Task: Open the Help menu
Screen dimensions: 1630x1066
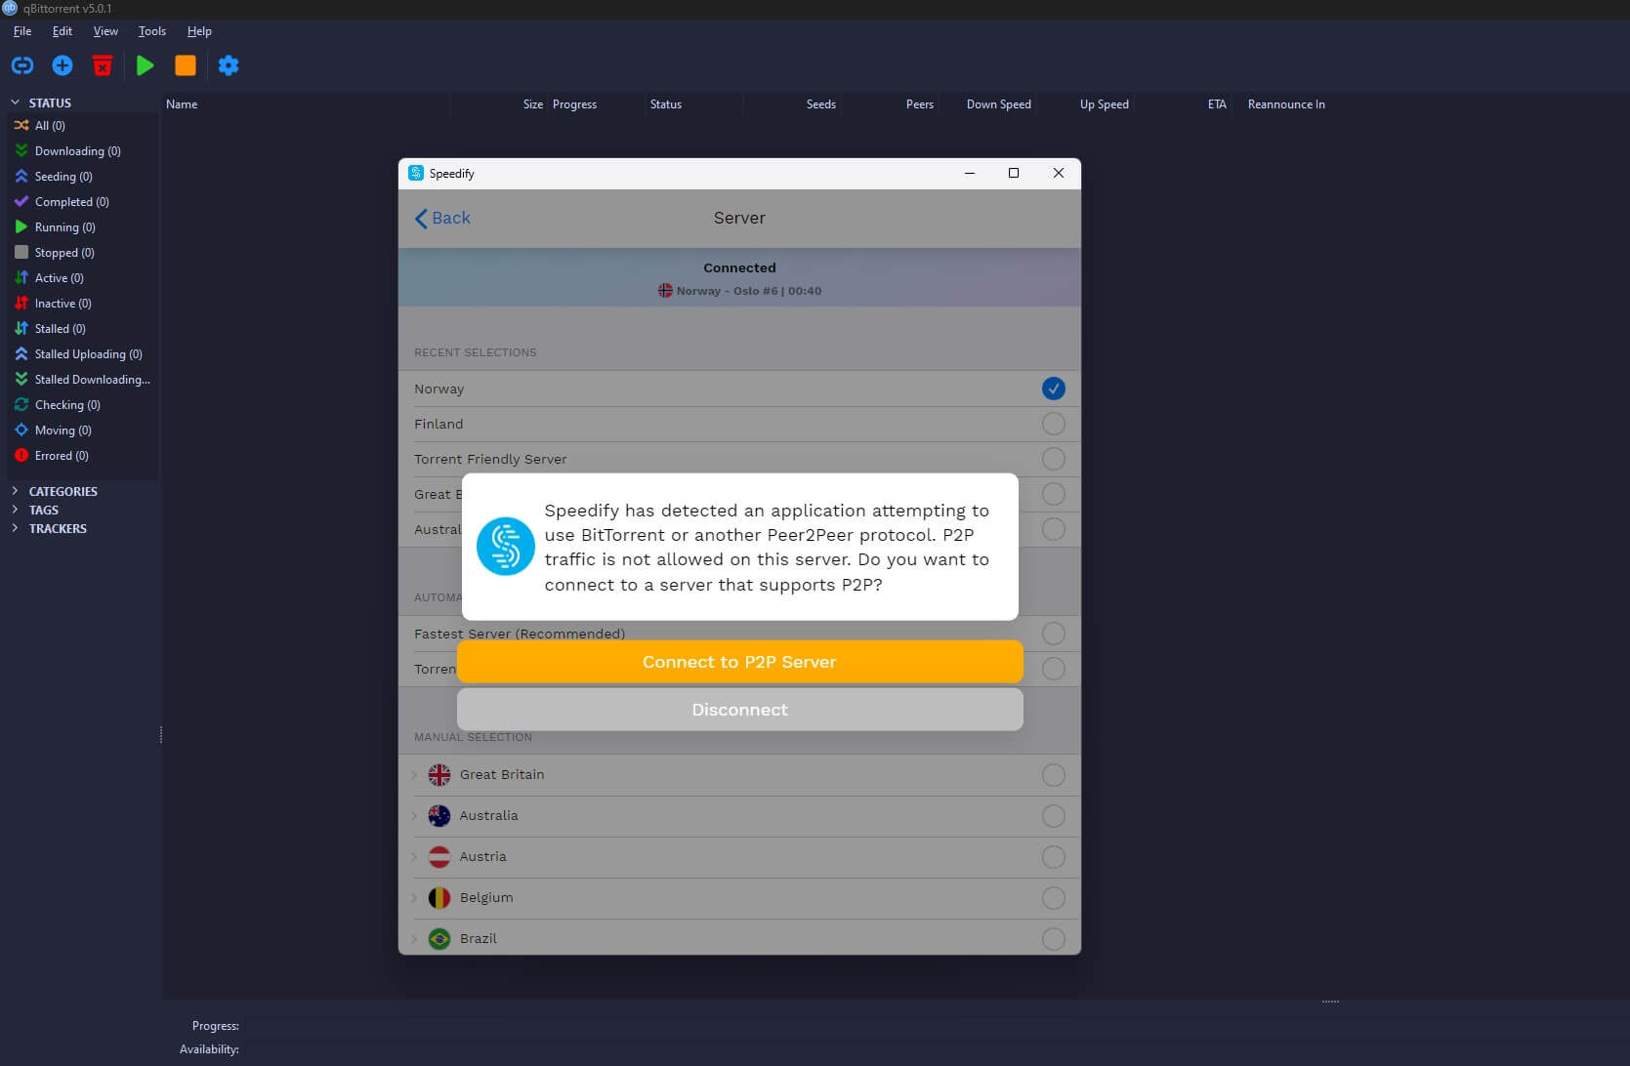Action: pos(199,31)
